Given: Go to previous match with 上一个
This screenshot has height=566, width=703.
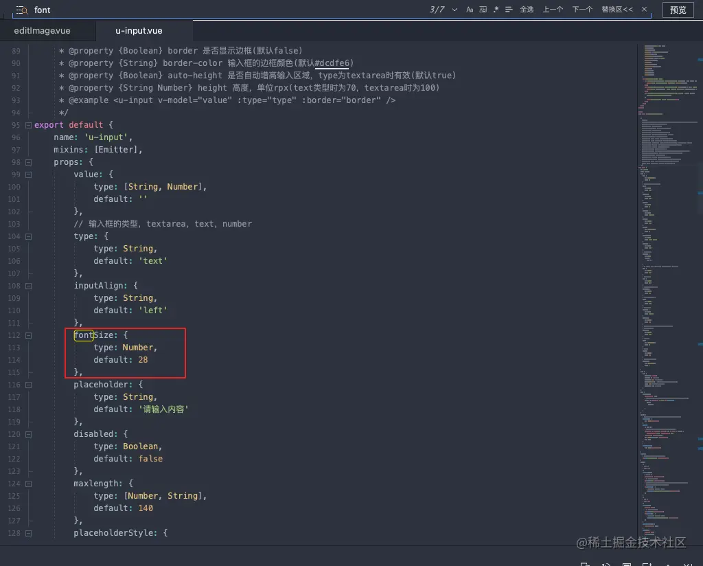Looking at the screenshot, I should coord(553,10).
